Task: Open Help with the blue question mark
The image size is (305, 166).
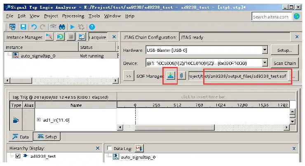Action: (92, 27)
